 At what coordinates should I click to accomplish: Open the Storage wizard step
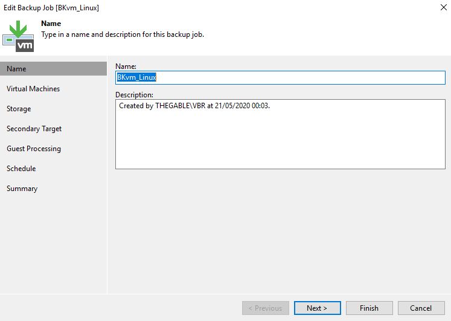tap(19, 109)
